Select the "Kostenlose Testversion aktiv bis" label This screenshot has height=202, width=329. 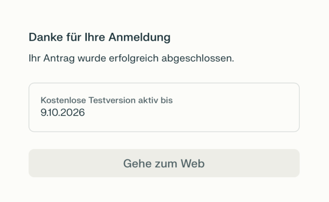click(x=106, y=100)
